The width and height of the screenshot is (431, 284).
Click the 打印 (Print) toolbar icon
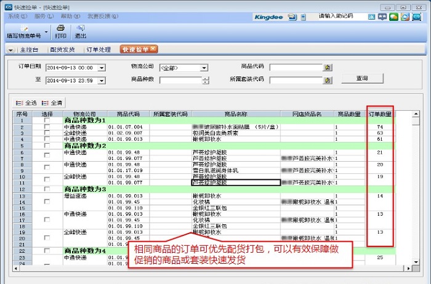pos(60,31)
